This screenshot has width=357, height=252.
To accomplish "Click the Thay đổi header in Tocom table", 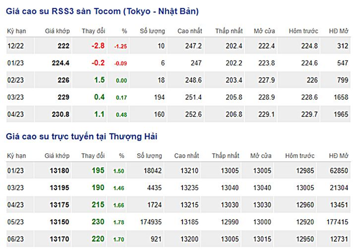I will tap(93, 31).
